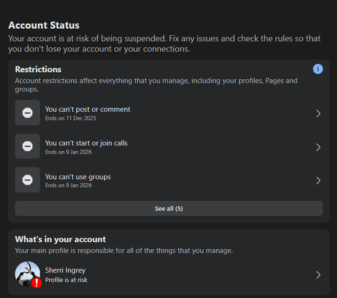Open the "You can't start or join calls" entry
The image size is (337, 298).
(86, 143)
